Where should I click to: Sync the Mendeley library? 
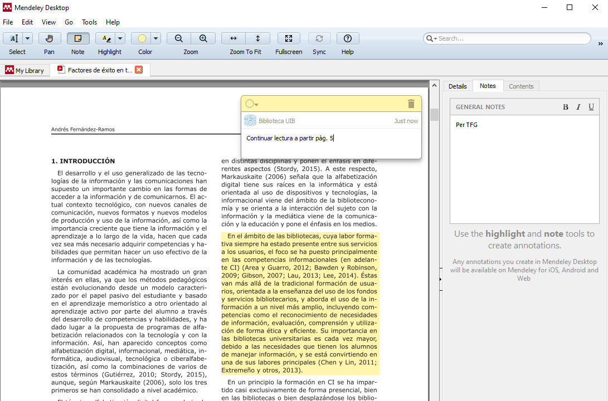point(319,38)
